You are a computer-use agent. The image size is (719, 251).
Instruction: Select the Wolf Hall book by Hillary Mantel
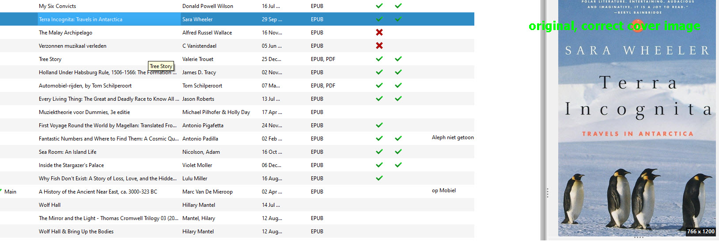pyautogui.click(x=49, y=205)
